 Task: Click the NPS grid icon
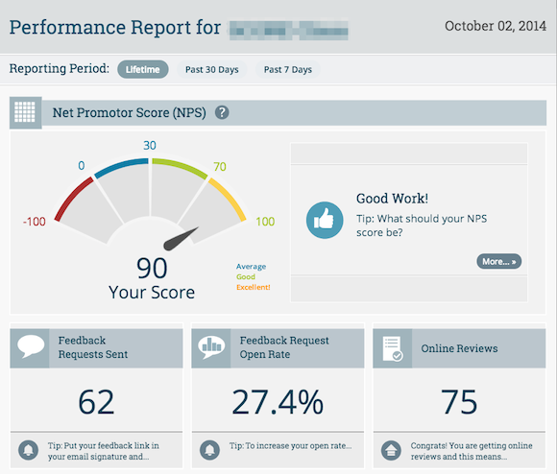click(x=25, y=112)
